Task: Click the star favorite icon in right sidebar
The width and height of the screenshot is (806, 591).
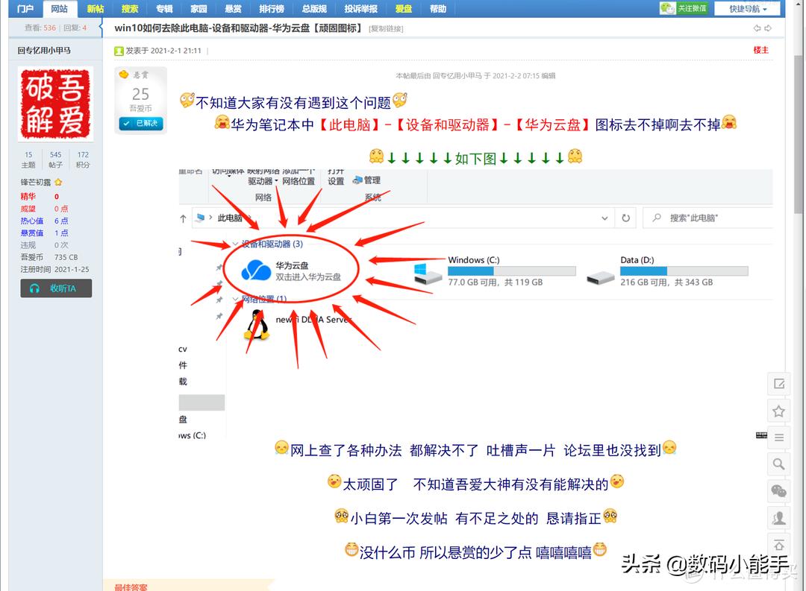Action: [x=778, y=411]
